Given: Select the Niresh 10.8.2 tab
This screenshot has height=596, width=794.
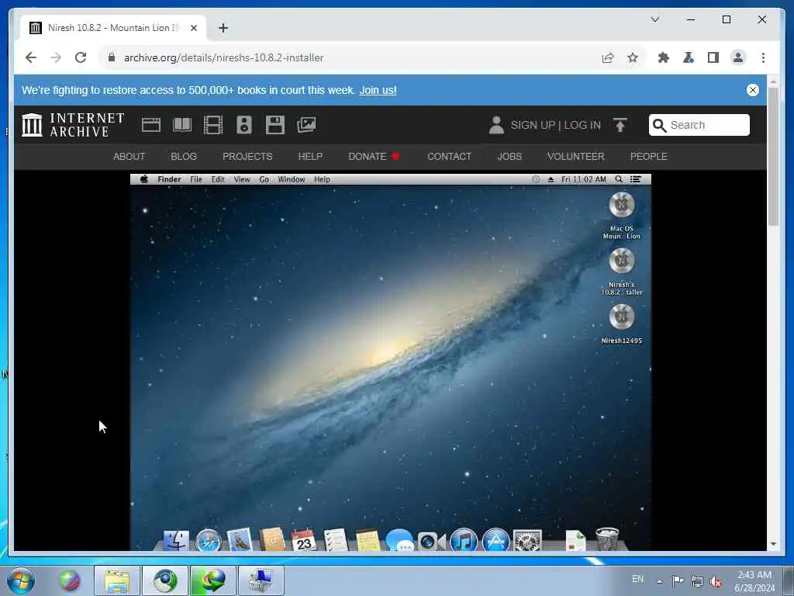Looking at the screenshot, I should (x=113, y=28).
